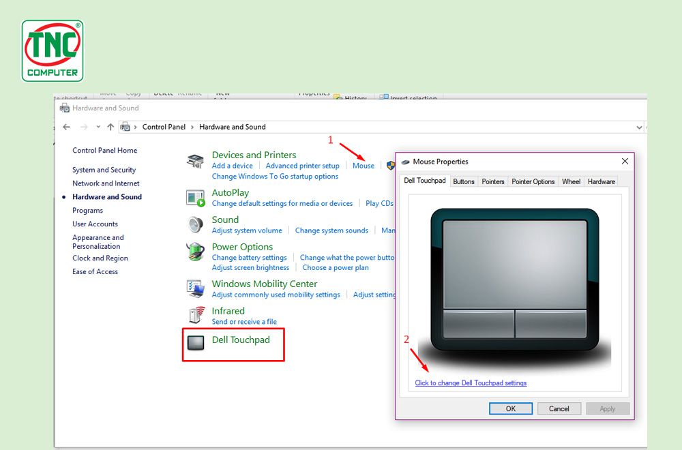This screenshot has height=450, width=682.
Task: Open Devices and Printers heading
Action: click(254, 155)
